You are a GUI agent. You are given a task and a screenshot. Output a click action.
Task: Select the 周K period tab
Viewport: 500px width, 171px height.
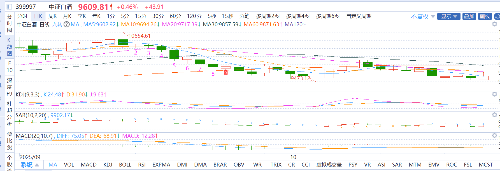(x=53, y=16)
